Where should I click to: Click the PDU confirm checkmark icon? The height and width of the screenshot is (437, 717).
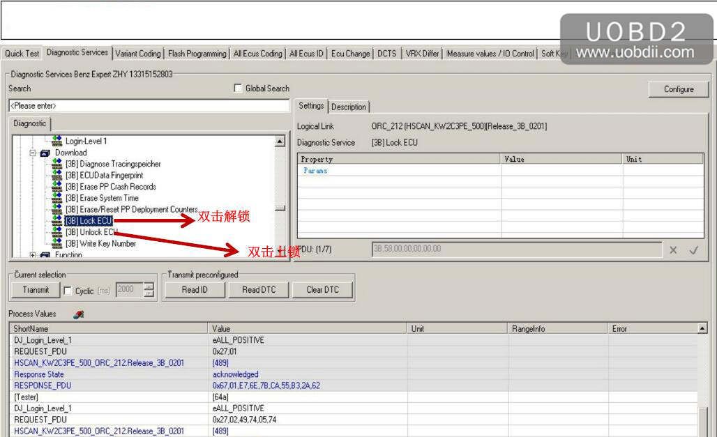(694, 250)
